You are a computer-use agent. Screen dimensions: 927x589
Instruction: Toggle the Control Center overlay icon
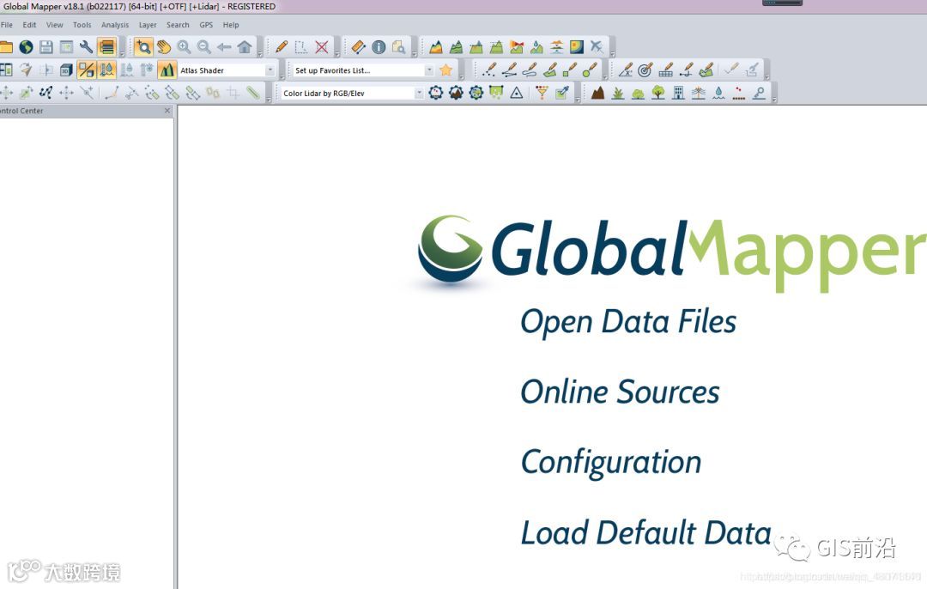(107, 46)
